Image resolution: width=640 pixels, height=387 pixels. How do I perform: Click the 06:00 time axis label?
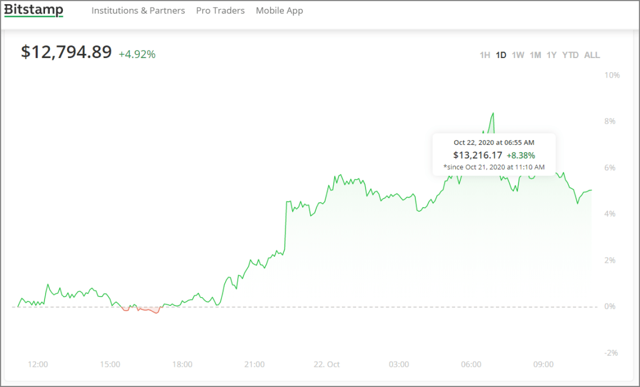[x=471, y=364]
